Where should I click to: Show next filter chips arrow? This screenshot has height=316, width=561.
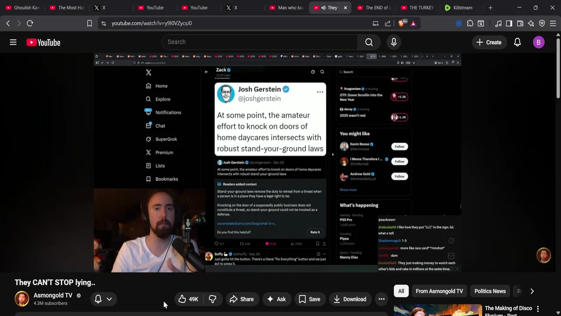coord(532,291)
